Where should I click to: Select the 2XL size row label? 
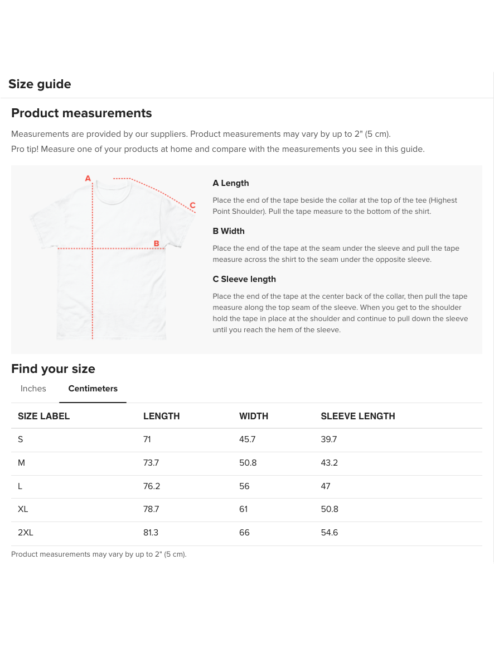coord(26,533)
